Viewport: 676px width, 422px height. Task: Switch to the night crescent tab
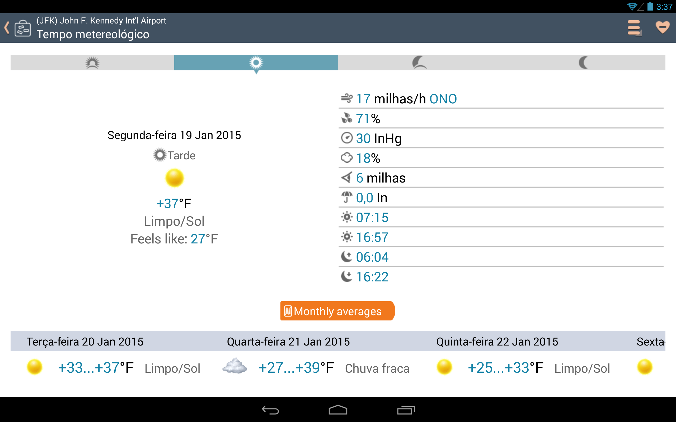click(583, 63)
